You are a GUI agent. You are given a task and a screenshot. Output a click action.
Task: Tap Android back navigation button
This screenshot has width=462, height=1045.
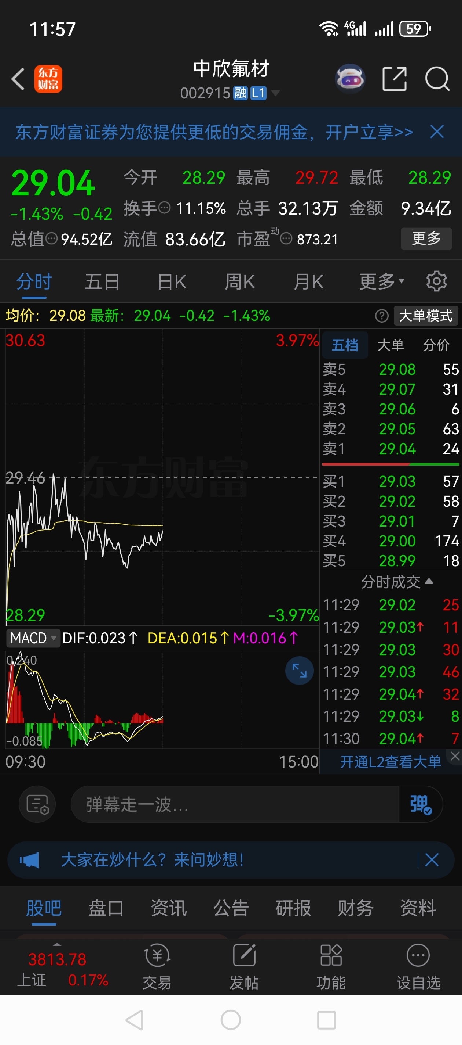coord(135,1020)
